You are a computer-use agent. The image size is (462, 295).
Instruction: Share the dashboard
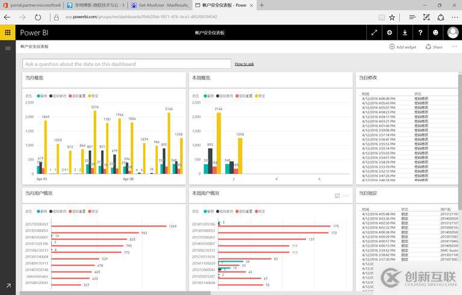(x=434, y=47)
